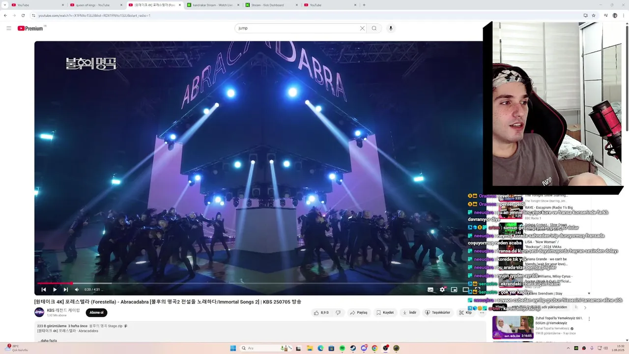Open File Explorer from the taskbar
Image resolution: width=629 pixels, height=354 pixels.
coord(310,348)
